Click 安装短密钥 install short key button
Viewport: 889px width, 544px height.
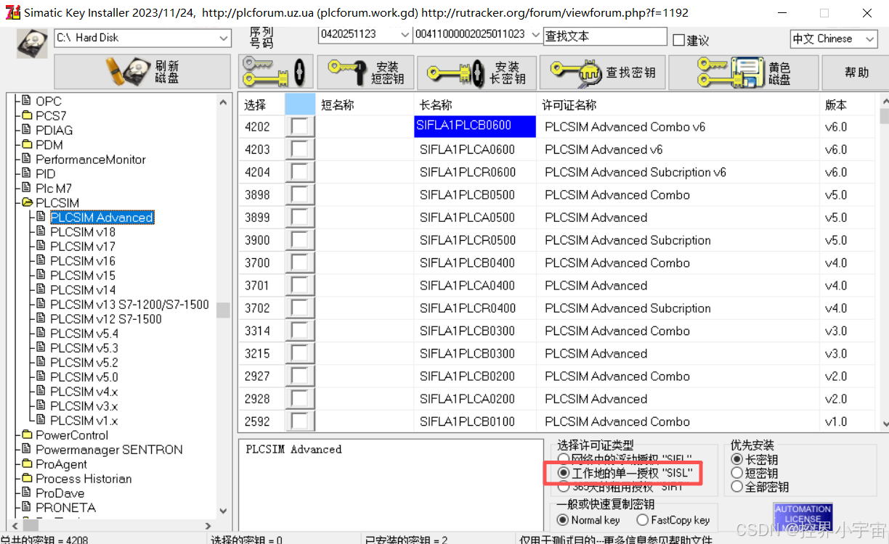[x=365, y=72]
